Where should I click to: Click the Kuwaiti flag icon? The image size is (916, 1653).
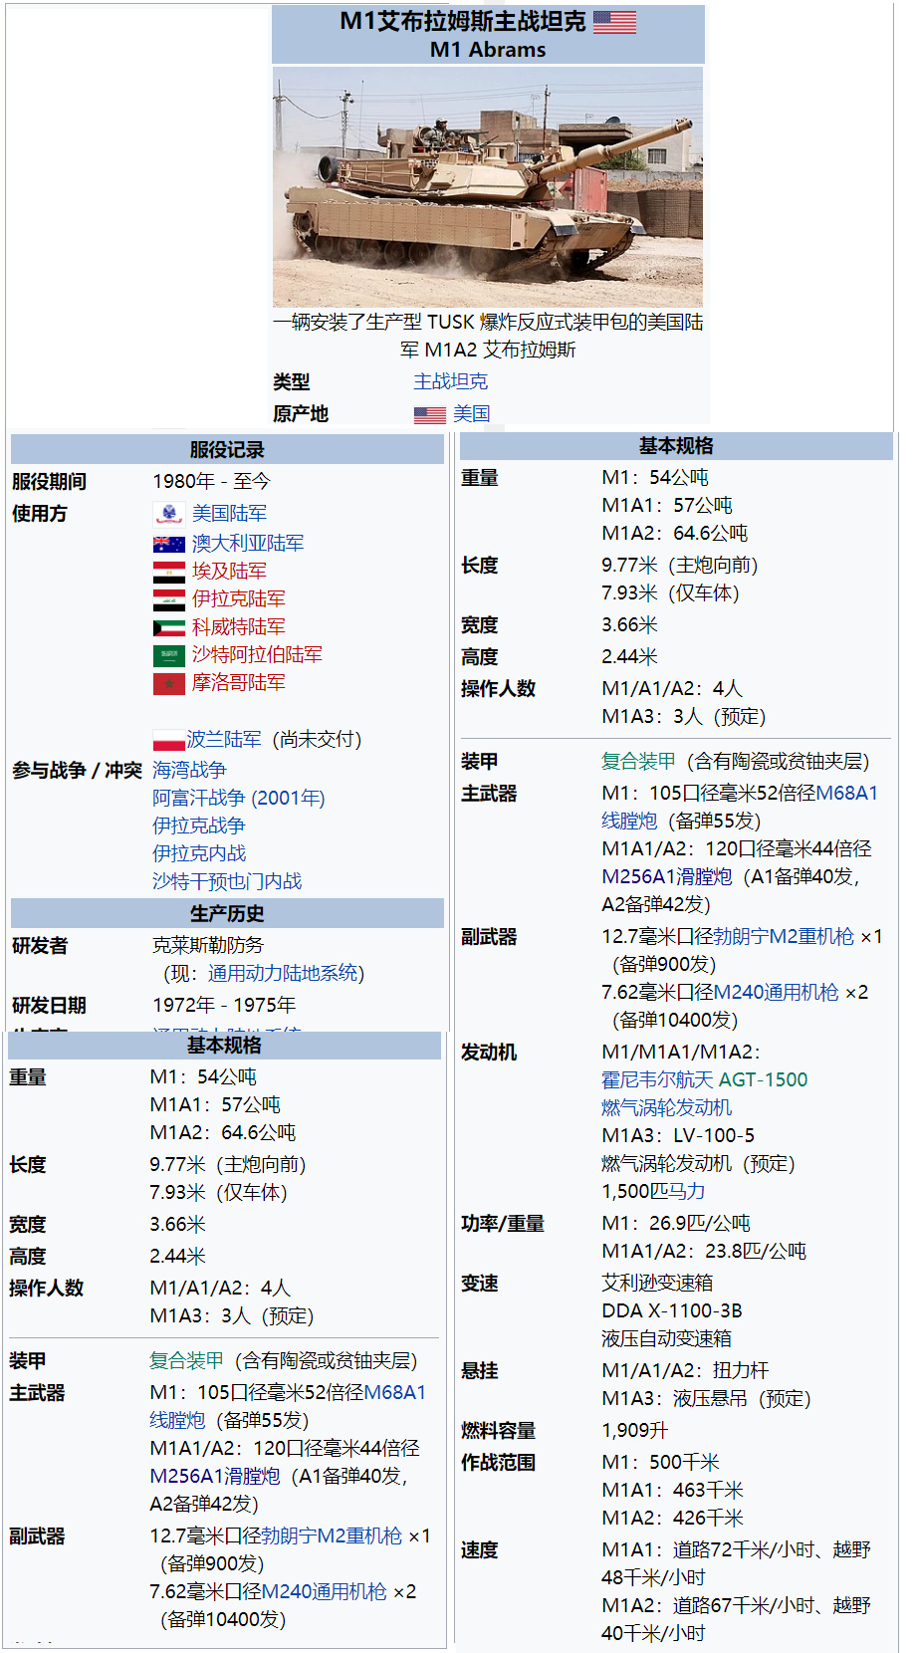click(x=168, y=627)
